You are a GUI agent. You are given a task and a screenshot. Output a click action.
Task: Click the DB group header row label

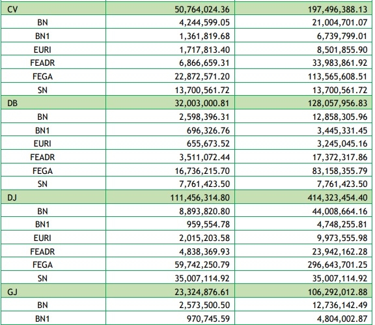pyautogui.click(x=12, y=103)
